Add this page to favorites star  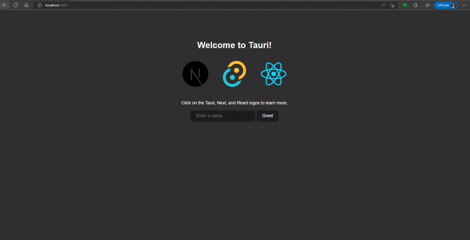tap(392, 5)
